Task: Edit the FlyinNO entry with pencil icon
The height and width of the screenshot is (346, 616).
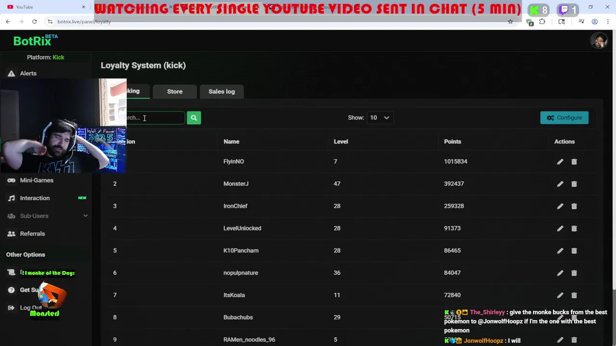Action: coord(560,162)
